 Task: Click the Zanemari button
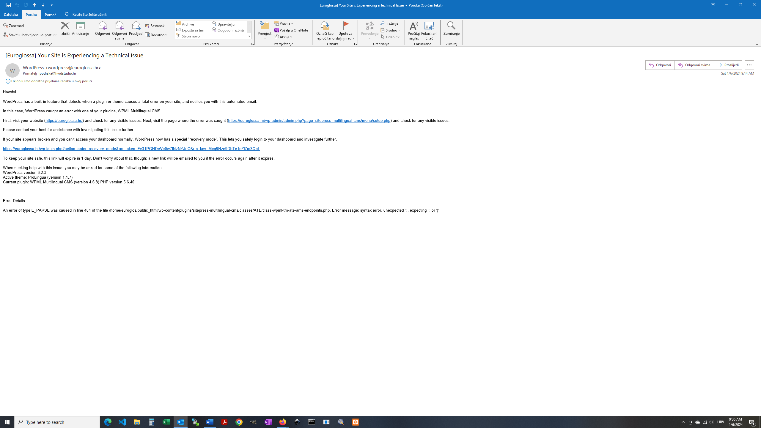(14, 26)
